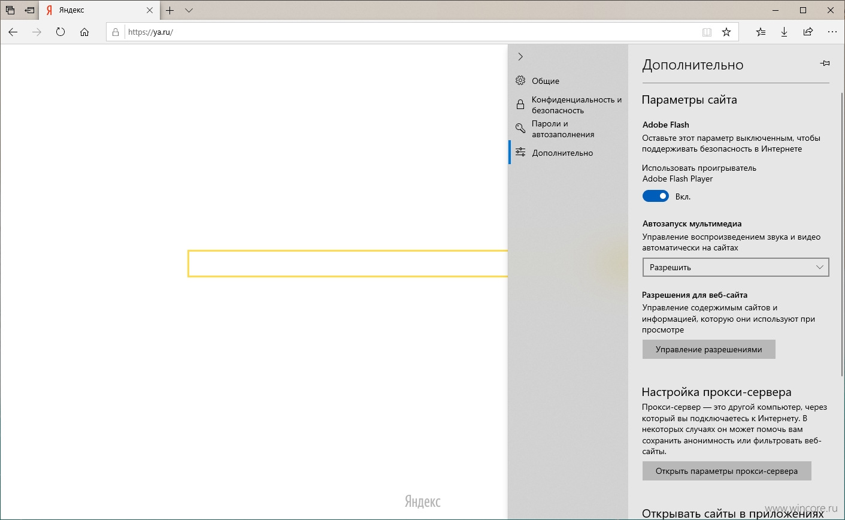The width and height of the screenshot is (845, 520).
Task: Click the Разрешения для веб-сайта label
Action: (695, 295)
